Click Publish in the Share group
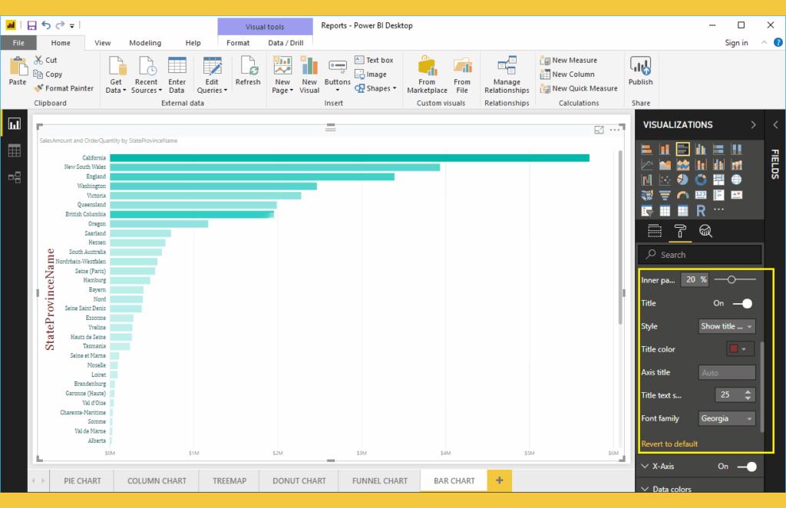 (640, 74)
